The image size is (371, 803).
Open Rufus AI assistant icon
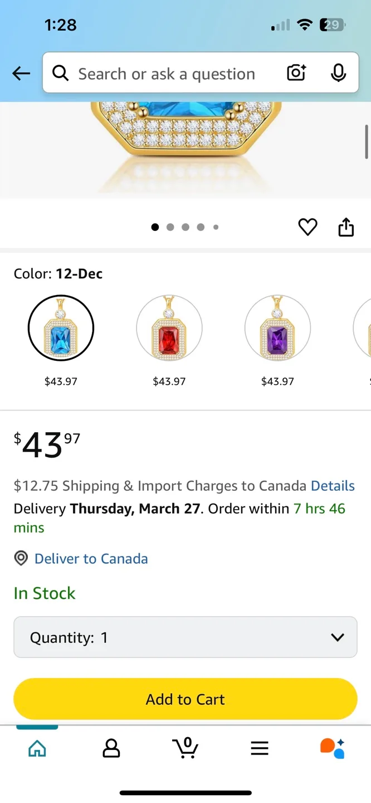333,748
